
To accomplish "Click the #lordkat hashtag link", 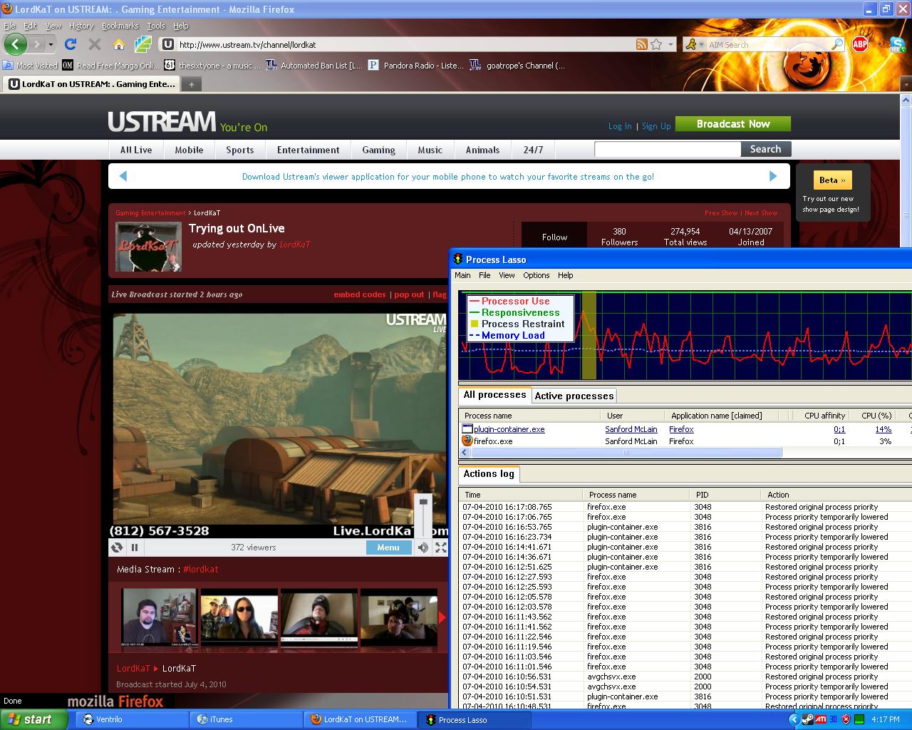I will (x=201, y=569).
